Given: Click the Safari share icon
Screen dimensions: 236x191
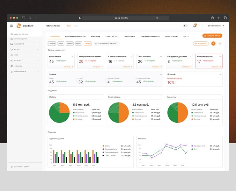Looking at the screenshot, I should tap(213, 18).
